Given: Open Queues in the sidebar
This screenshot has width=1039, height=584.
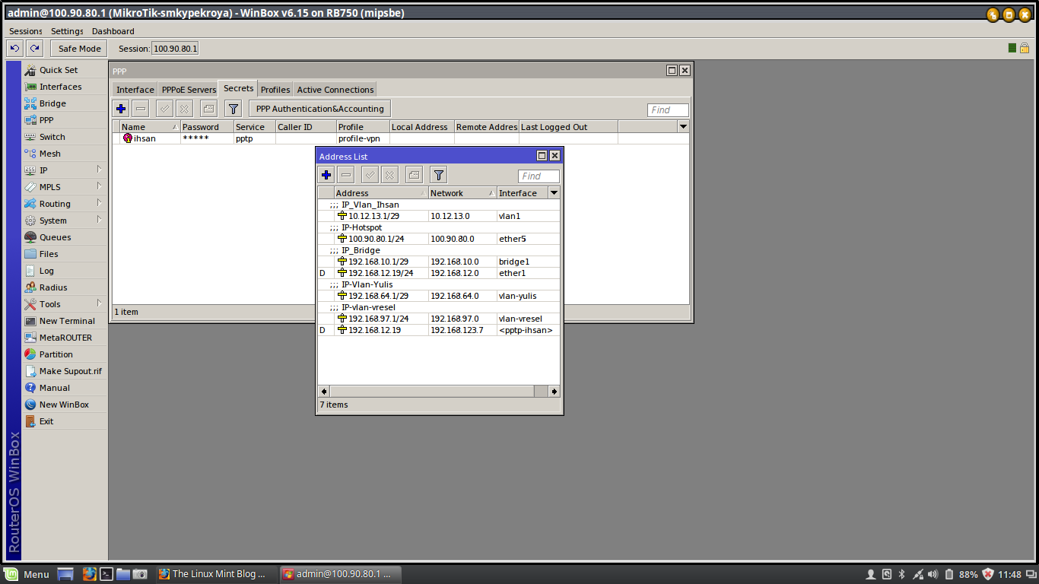Looking at the screenshot, I should point(64,237).
